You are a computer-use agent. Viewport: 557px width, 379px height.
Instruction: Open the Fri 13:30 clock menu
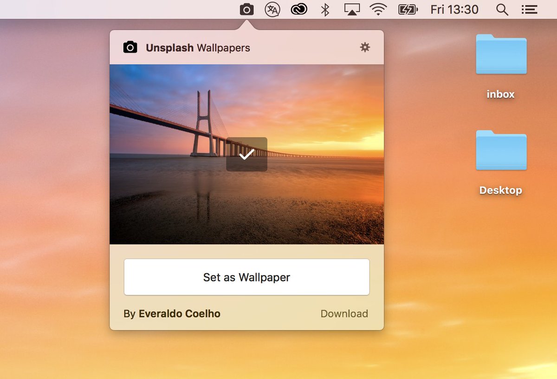454,9
